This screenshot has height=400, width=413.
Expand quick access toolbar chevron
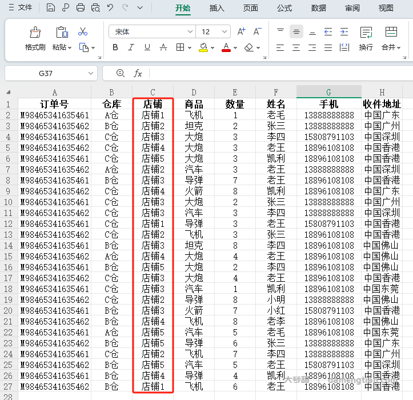140,8
